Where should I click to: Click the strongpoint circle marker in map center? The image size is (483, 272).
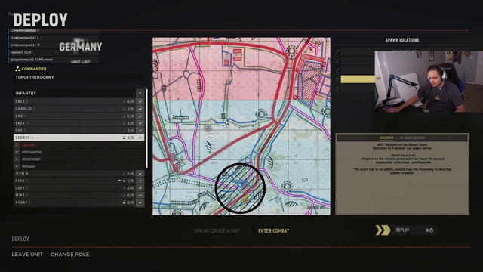point(261,114)
